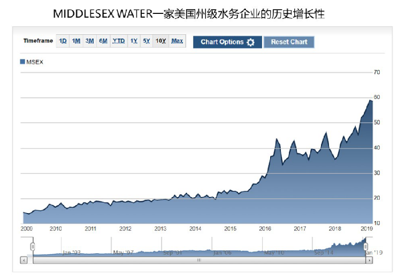Click the 40 y-axis value
This screenshot has height=275, width=406.
[x=377, y=148]
